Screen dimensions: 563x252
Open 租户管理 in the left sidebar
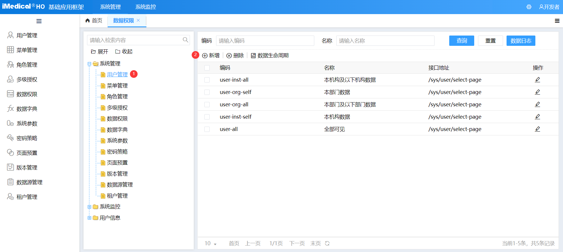22,197
